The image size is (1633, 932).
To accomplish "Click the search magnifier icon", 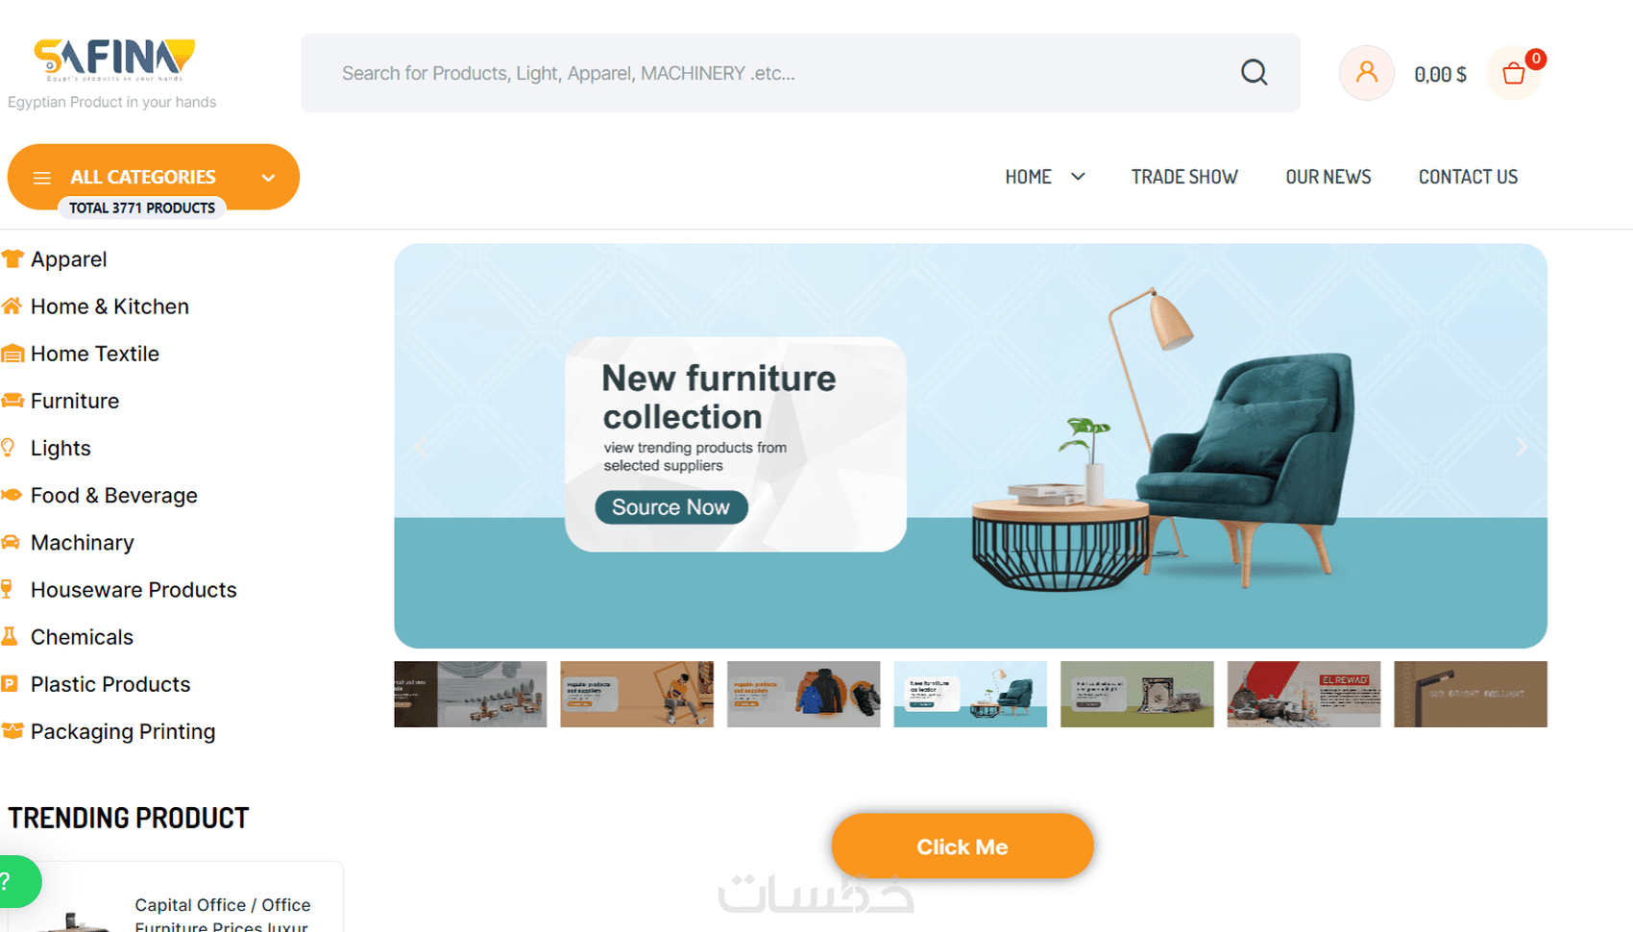I will click(x=1254, y=73).
